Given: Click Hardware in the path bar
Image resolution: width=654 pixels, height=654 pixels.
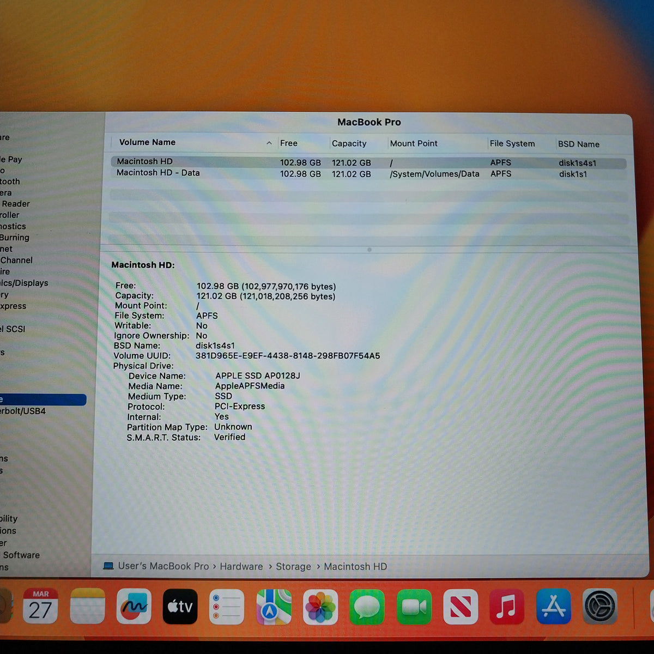Looking at the screenshot, I should click(241, 566).
